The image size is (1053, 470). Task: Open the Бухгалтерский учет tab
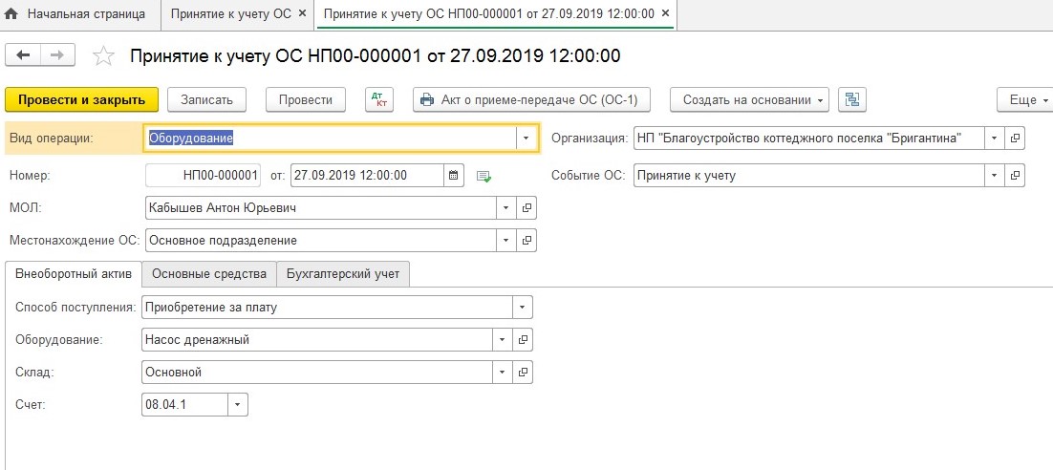pos(343,274)
